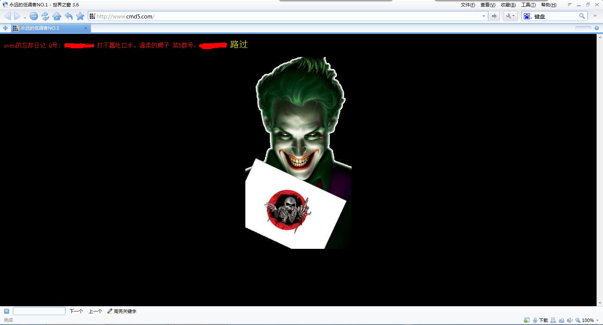Toggle 高亮关键字 keyword highlighting
603x325 pixels.
[x=122, y=311]
